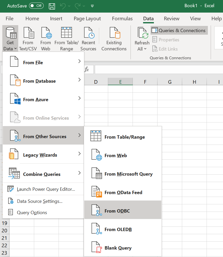Click the Combine Queries tables icon
223x257 pixels.
point(14,173)
